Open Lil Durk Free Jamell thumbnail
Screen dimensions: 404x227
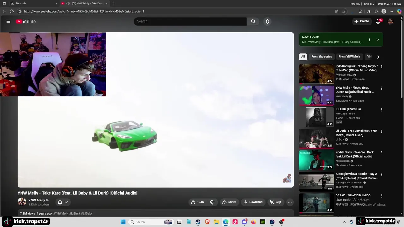(x=316, y=139)
